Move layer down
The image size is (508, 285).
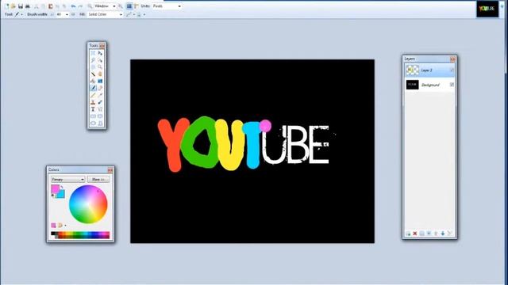pos(443,234)
